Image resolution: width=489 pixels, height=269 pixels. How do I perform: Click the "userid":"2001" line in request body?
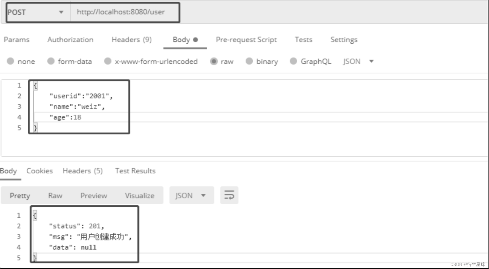pos(81,96)
